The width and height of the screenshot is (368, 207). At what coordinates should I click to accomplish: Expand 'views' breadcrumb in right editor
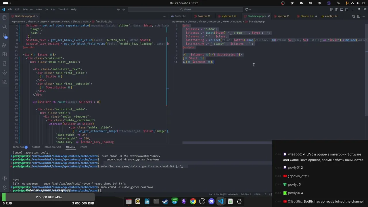[226, 22]
